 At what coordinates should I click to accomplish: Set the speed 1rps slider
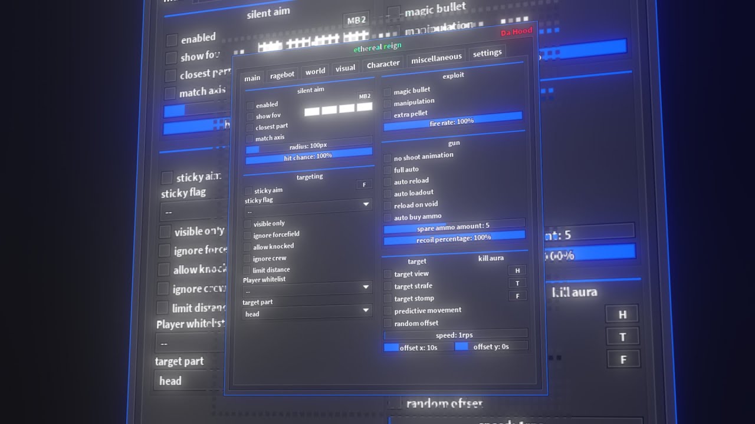[455, 335]
